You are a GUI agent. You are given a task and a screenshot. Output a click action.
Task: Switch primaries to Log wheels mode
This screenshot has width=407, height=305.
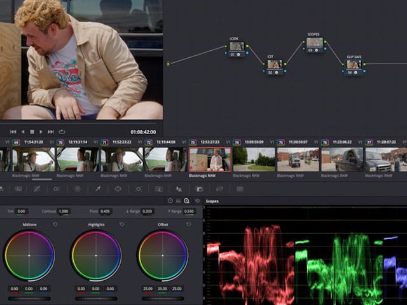(186, 201)
